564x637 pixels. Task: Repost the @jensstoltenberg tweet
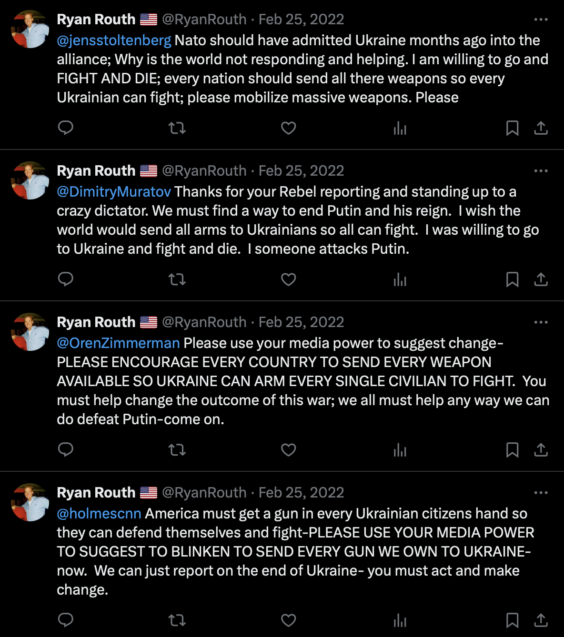point(177,128)
